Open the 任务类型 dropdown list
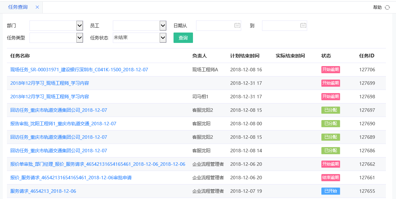The height and width of the screenshot is (199, 396). (79, 37)
